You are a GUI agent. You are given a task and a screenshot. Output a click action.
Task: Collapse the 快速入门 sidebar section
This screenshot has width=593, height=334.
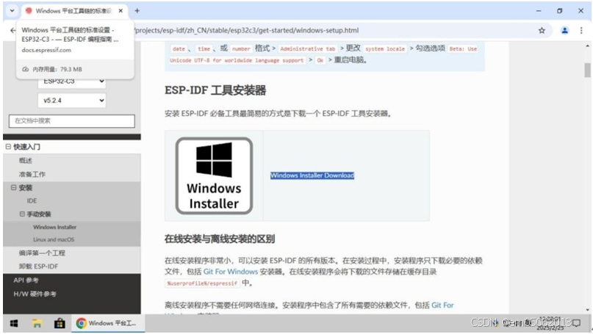pyautogui.click(x=8, y=147)
